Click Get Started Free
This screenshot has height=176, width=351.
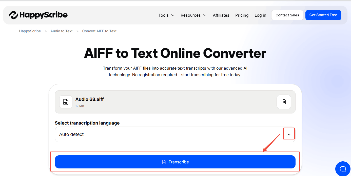pos(323,15)
